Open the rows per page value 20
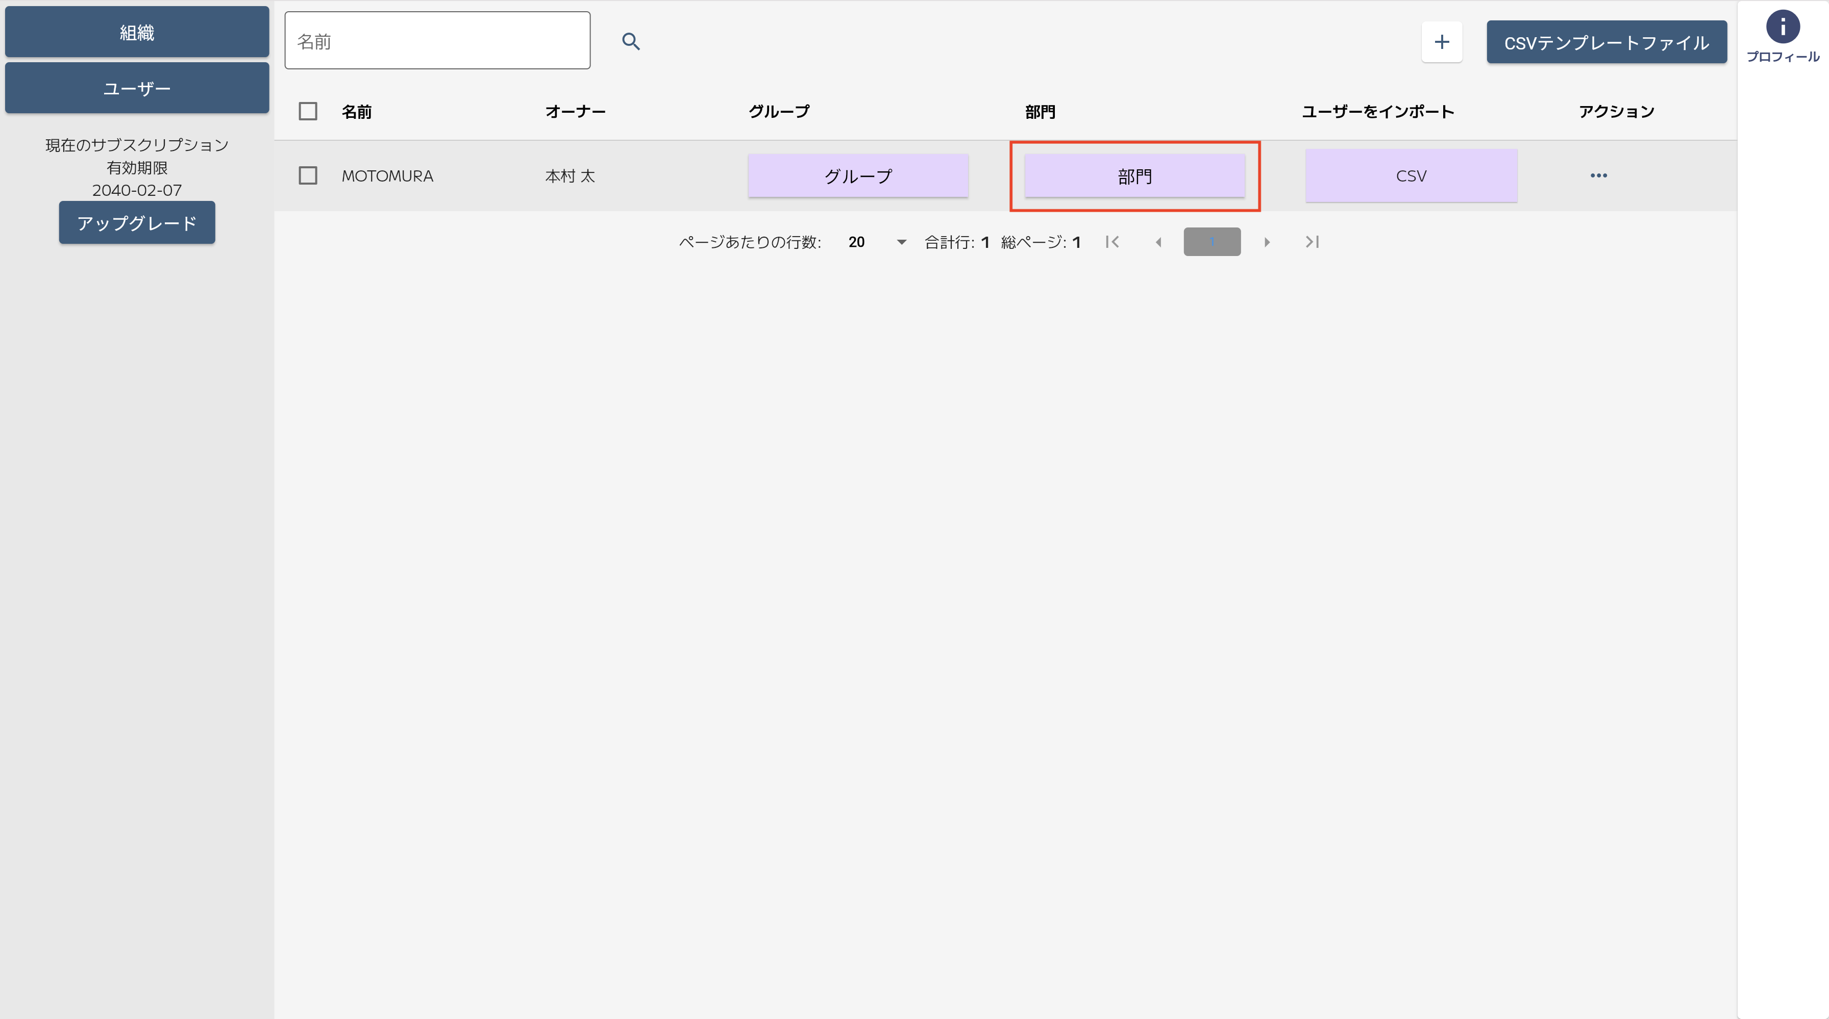Viewport: 1829px width, 1019px height. pos(856,242)
